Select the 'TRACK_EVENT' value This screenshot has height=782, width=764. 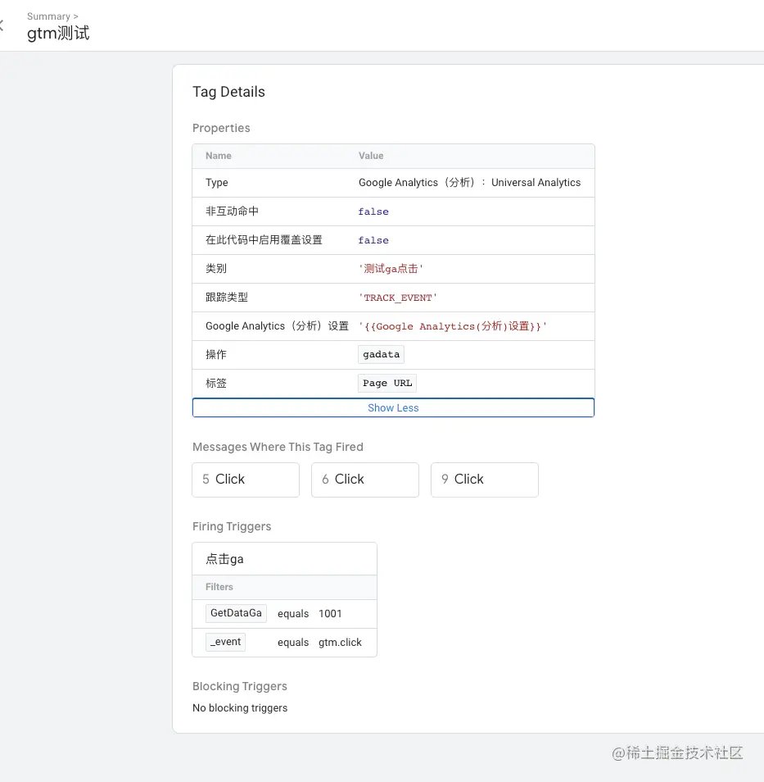398,298
